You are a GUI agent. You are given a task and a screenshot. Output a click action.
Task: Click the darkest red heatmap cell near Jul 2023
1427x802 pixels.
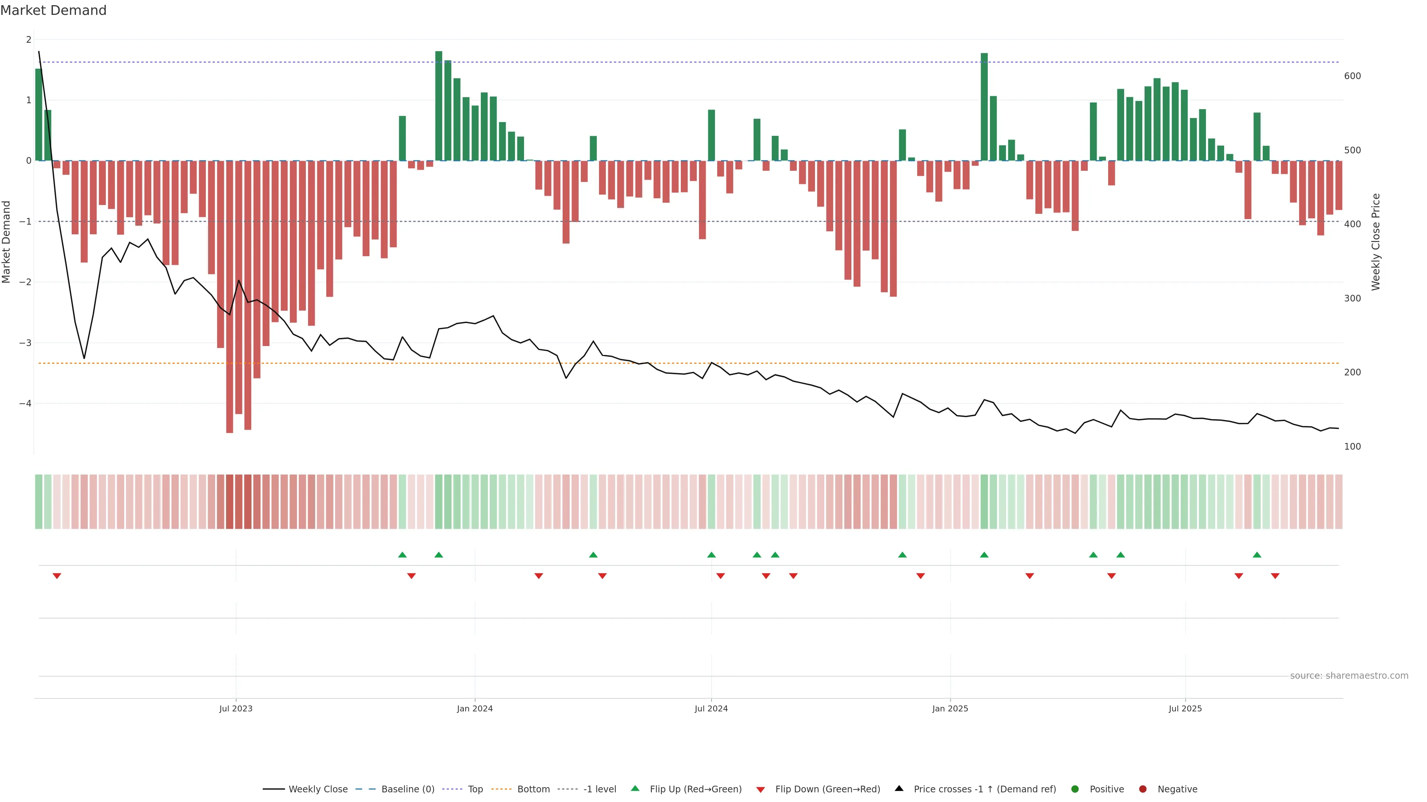click(x=229, y=501)
